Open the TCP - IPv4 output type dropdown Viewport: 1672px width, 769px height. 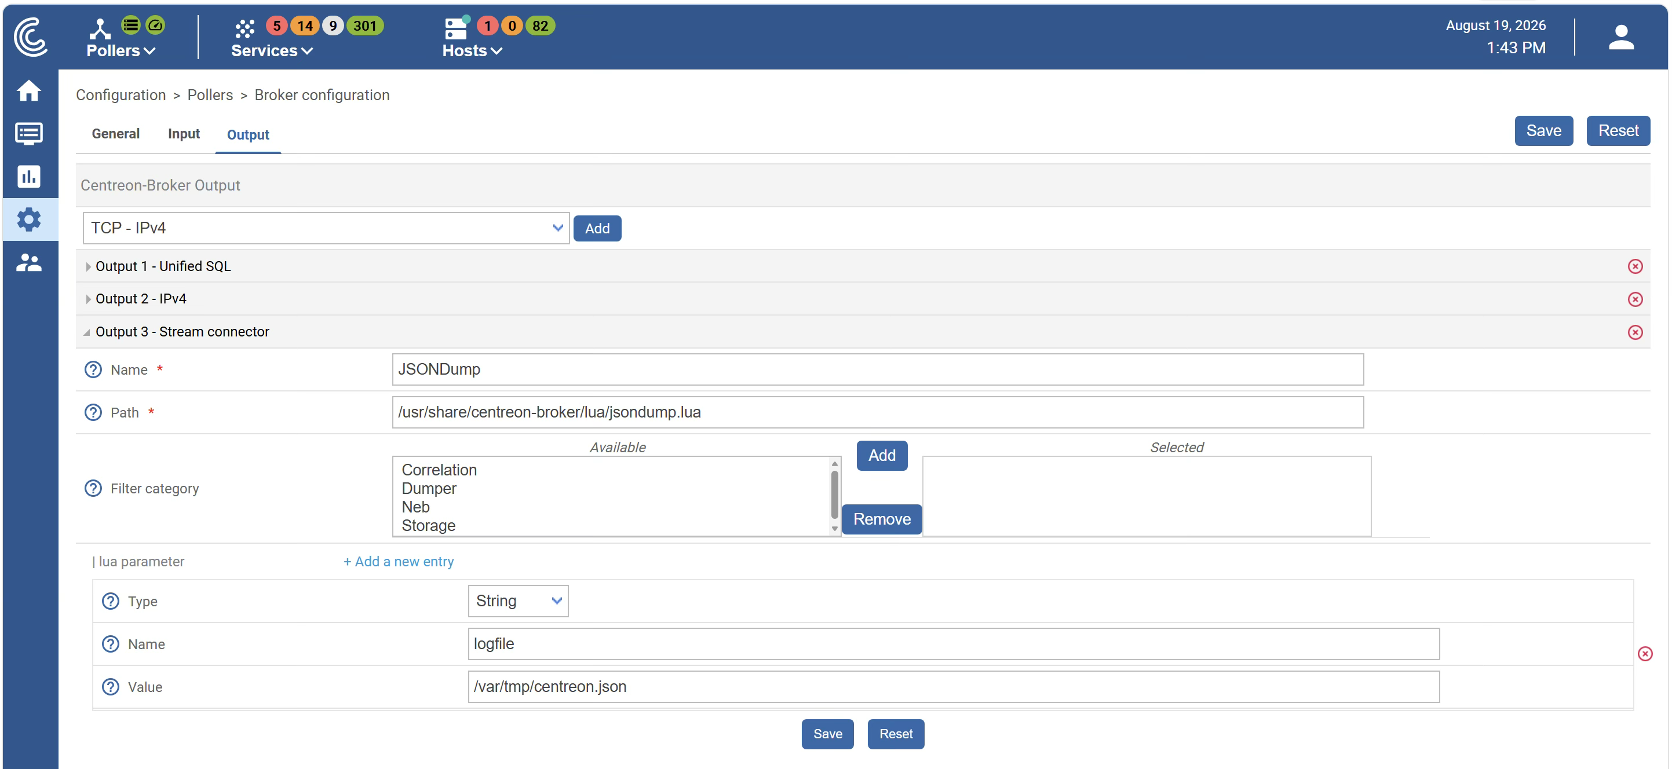(326, 228)
